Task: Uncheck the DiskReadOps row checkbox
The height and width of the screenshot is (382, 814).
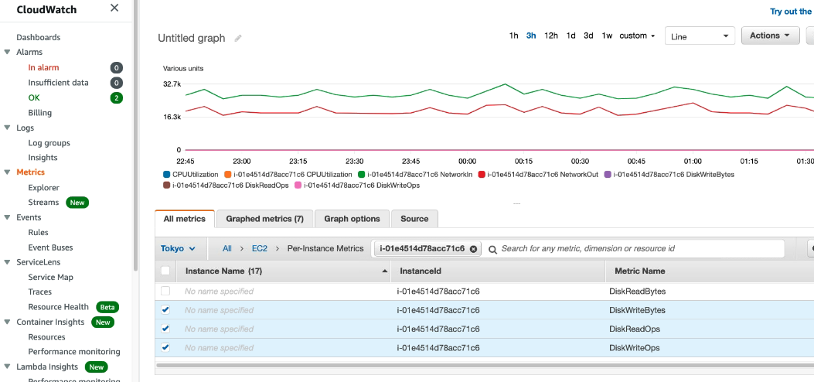Action: 165,329
